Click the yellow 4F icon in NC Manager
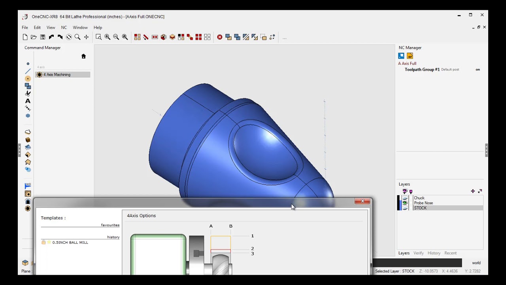This screenshot has height=285, width=506. point(410,56)
